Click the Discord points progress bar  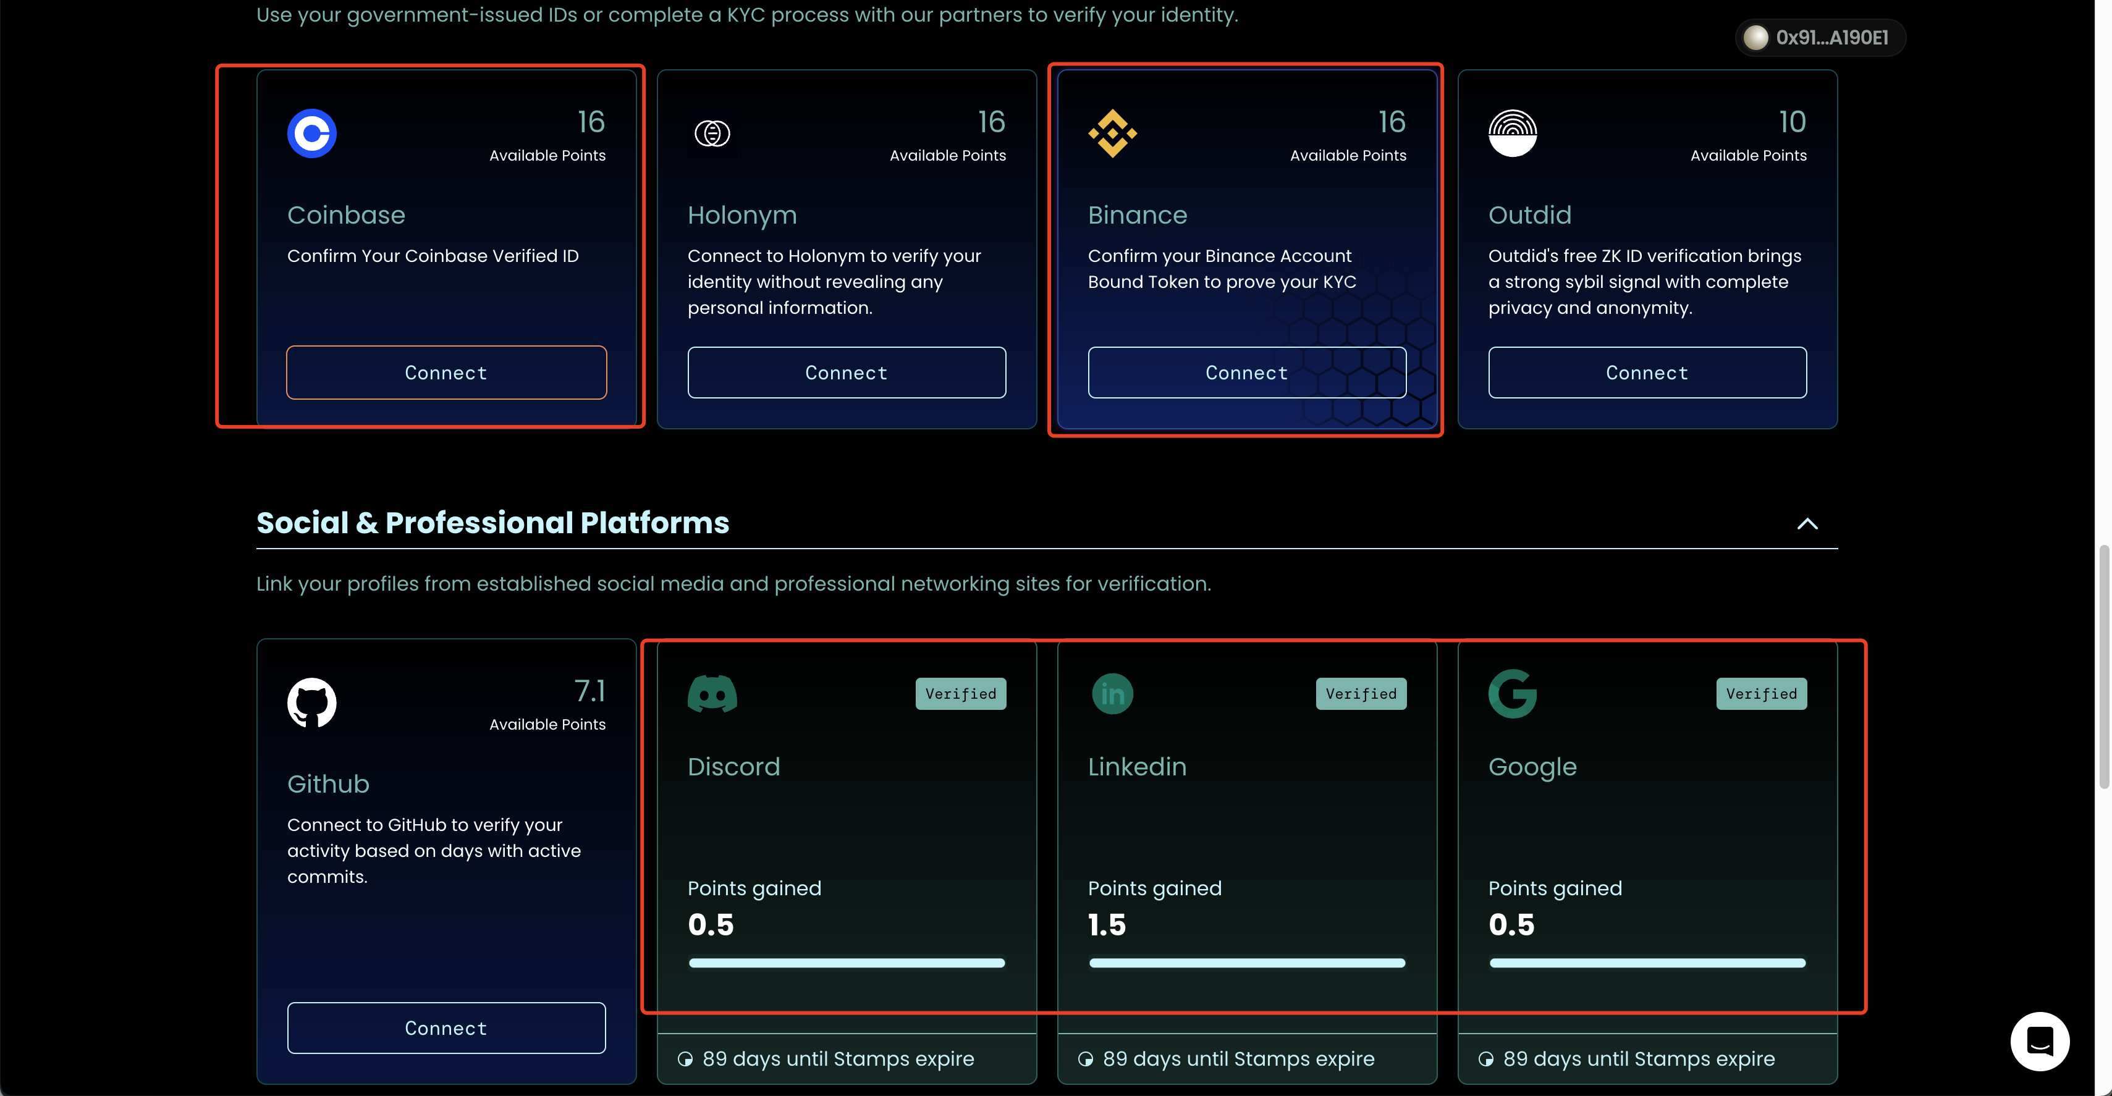846,963
